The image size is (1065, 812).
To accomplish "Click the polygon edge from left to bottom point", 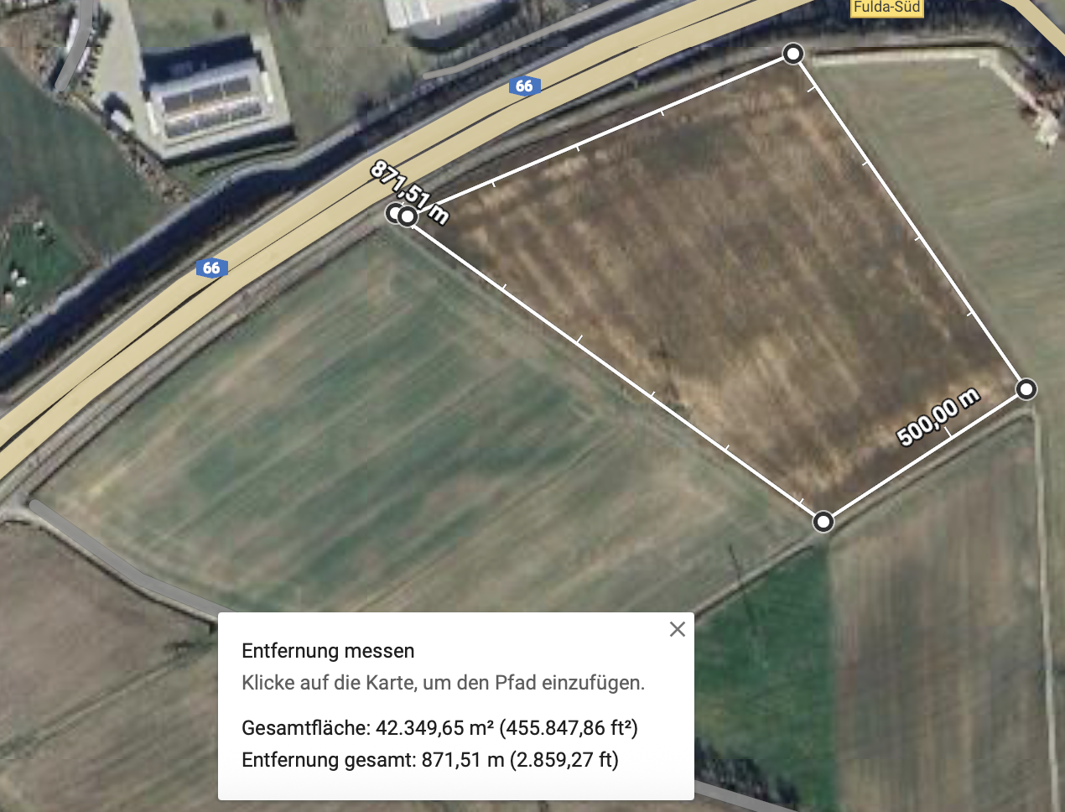I will coord(615,368).
